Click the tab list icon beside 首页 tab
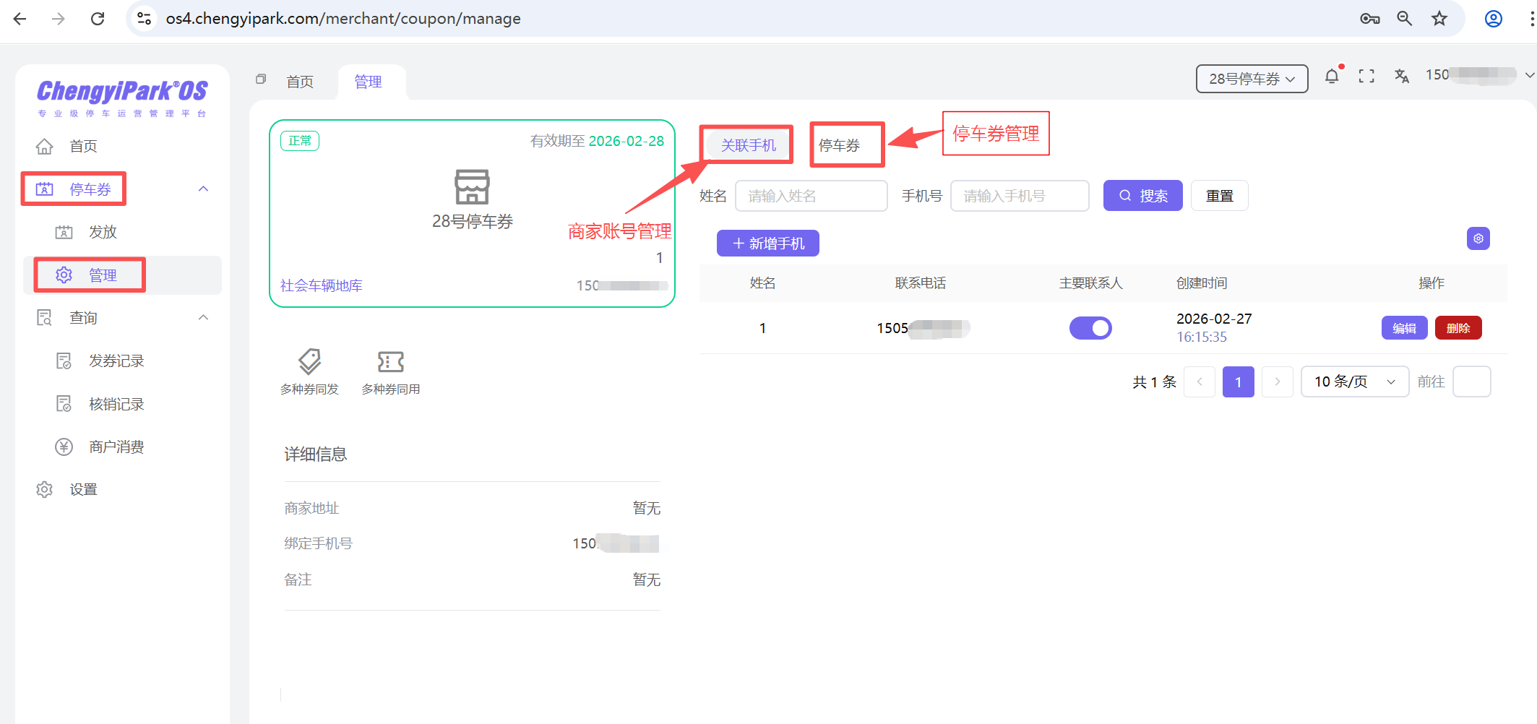The image size is (1537, 724). 261,79
